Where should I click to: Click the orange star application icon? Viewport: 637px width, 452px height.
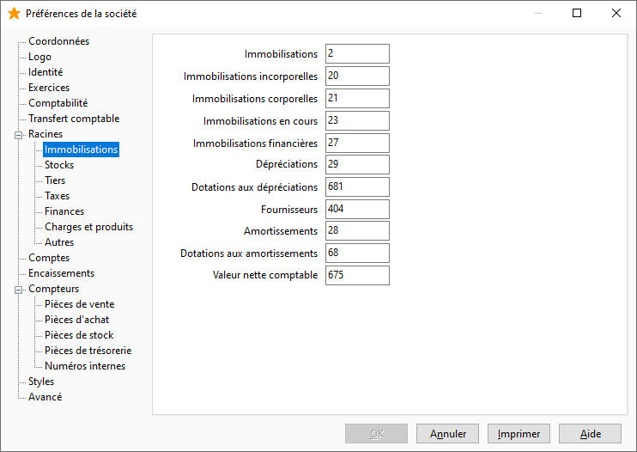click(x=14, y=13)
